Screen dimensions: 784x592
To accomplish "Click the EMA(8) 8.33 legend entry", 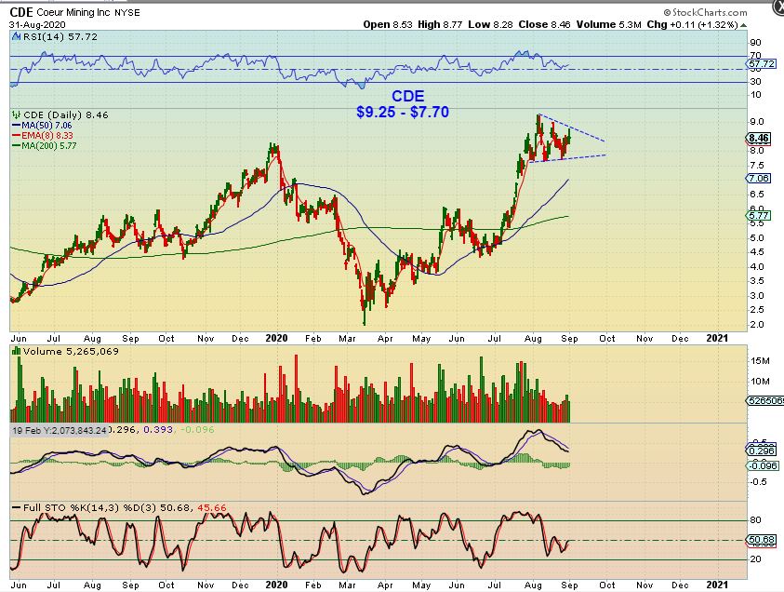I will [47, 136].
